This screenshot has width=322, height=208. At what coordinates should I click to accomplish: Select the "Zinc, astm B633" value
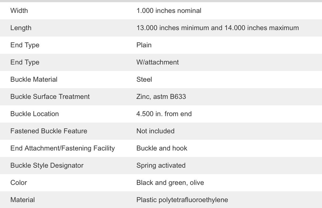161,97
